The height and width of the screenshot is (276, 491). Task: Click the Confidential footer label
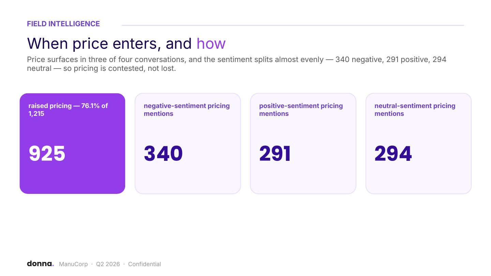point(145,264)
